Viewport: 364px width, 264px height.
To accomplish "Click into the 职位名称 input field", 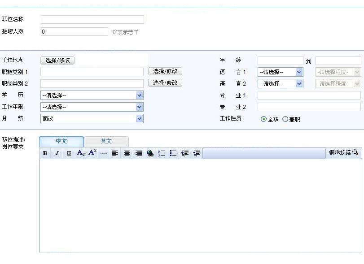I will point(92,20).
